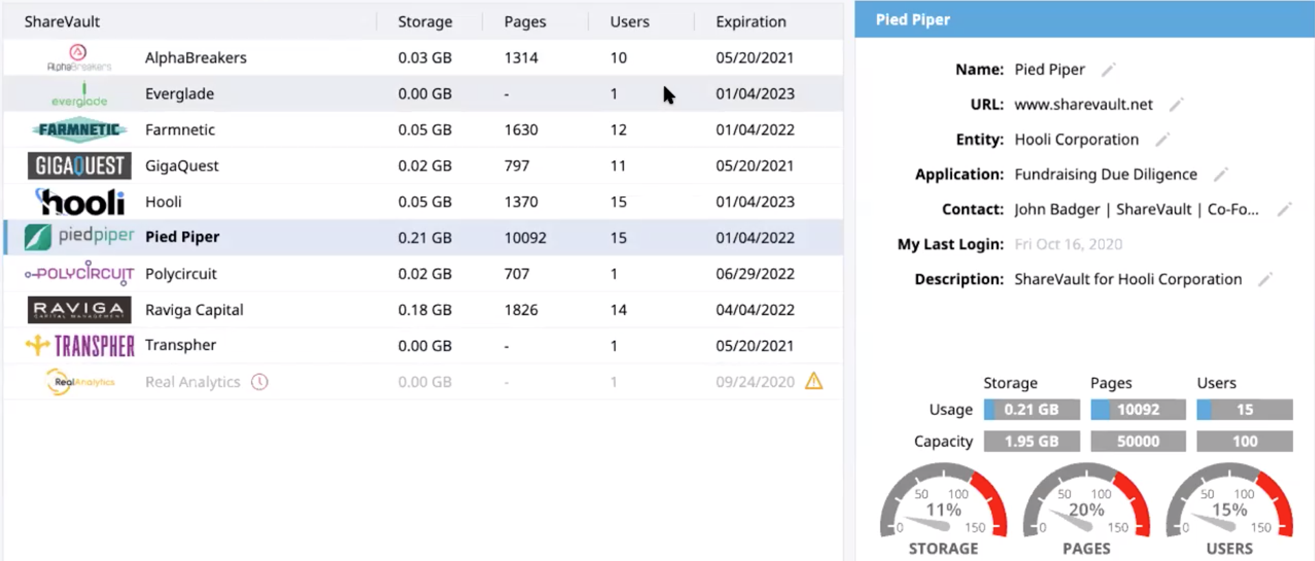Screen dimensions: 1315x561
Task: Select the Hooli ShareVault name
Action: click(x=163, y=202)
